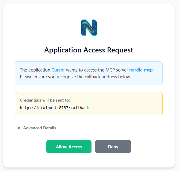Click the word Request in the title
Viewport: 180px width, 171px height.
(120, 50)
